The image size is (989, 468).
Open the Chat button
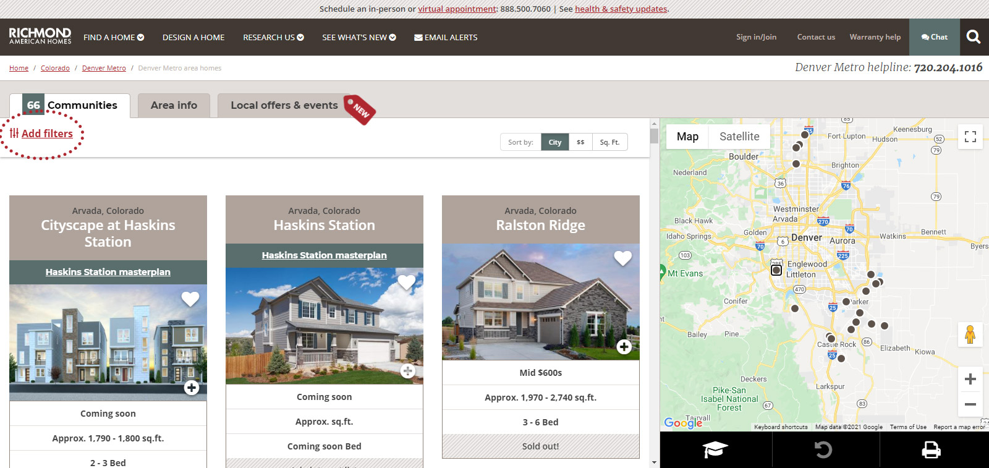tap(935, 37)
